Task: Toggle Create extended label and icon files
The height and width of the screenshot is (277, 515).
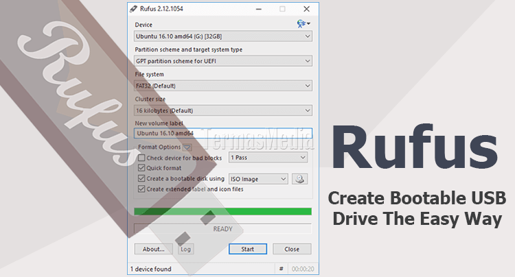Action: coord(141,189)
